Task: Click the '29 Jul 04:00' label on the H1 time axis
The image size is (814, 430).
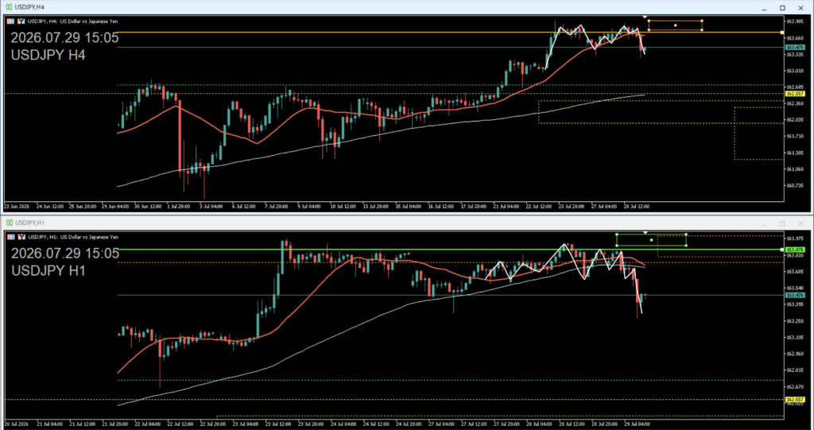Action: click(x=637, y=424)
